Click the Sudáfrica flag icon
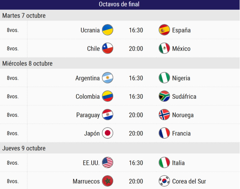240x189 pixels. tap(164, 97)
